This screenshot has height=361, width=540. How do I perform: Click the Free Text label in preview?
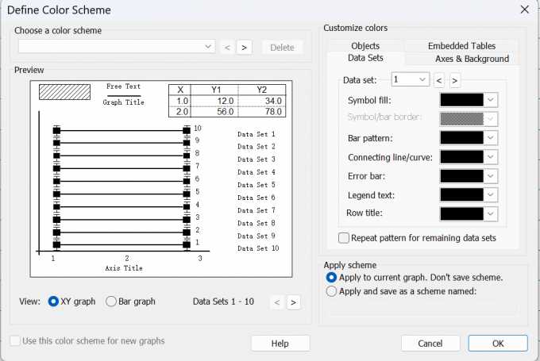(x=123, y=86)
